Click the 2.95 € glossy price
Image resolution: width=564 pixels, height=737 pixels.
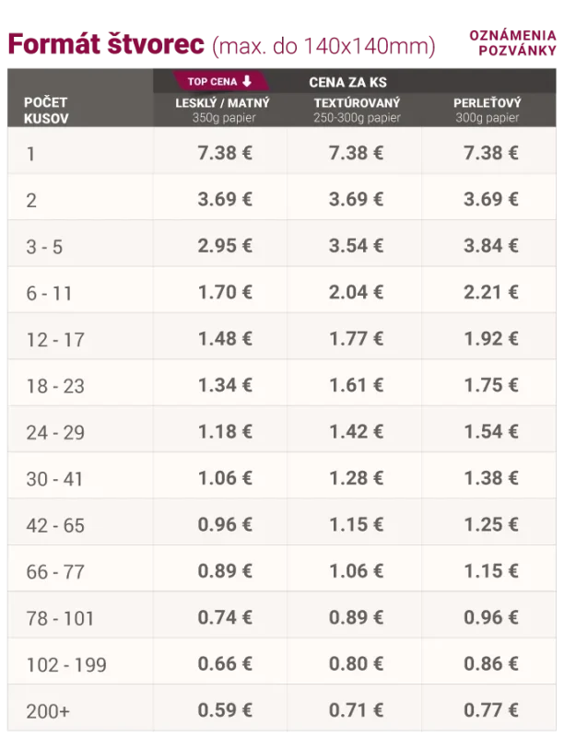(224, 245)
